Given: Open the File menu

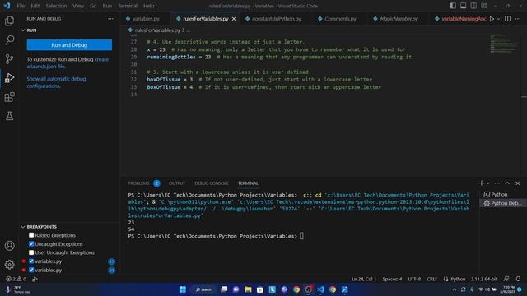Looking at the screenshot, I should click(21, 6).
